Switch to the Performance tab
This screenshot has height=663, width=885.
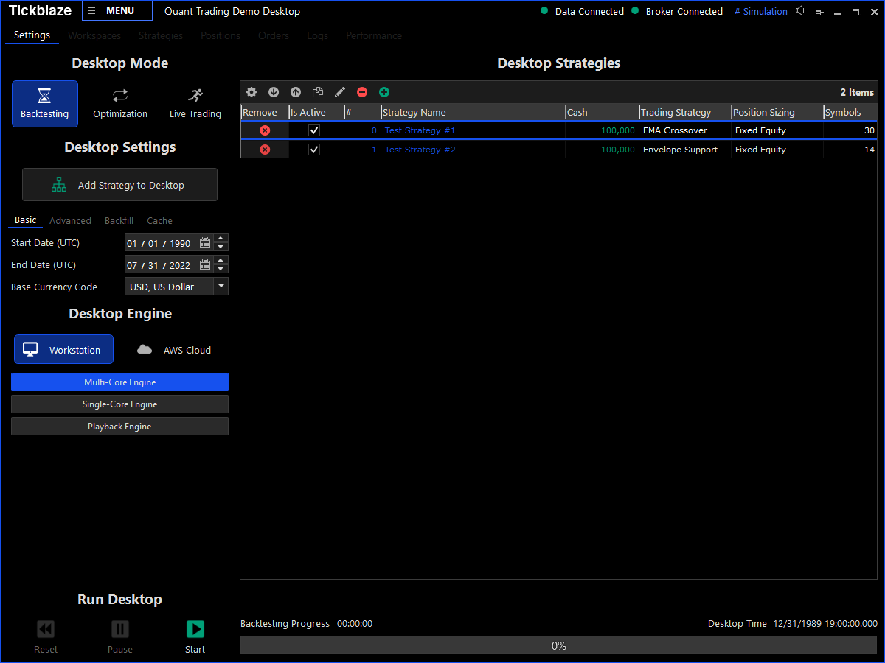click(x=373, y=35)
